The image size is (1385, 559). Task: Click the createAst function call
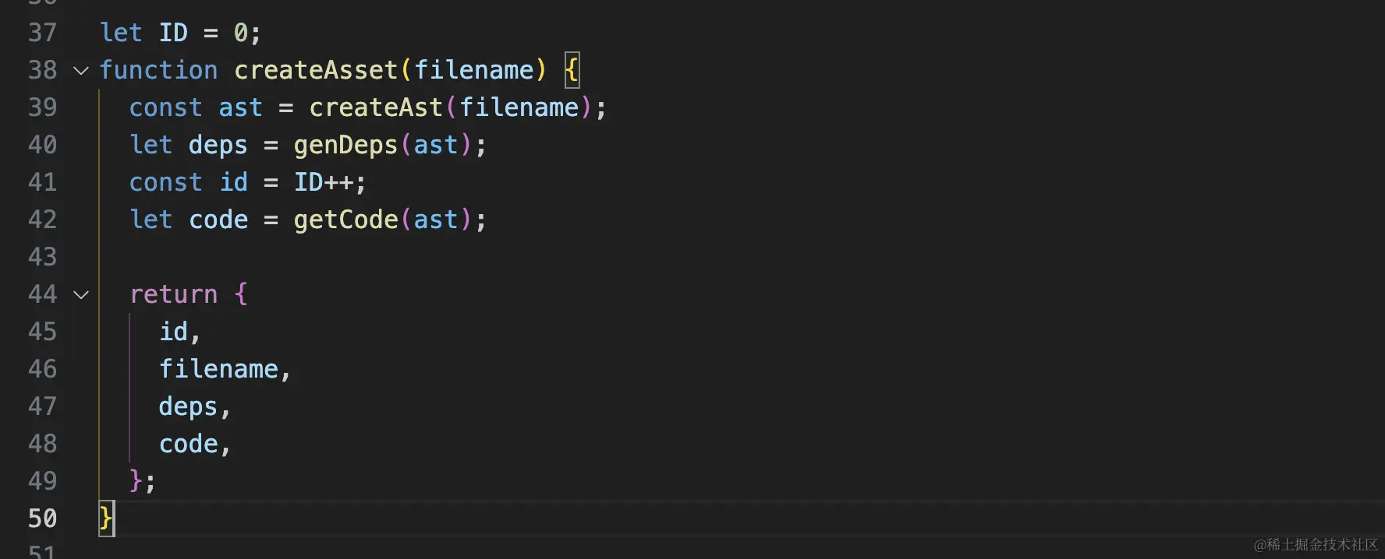(x=376, y=107)
